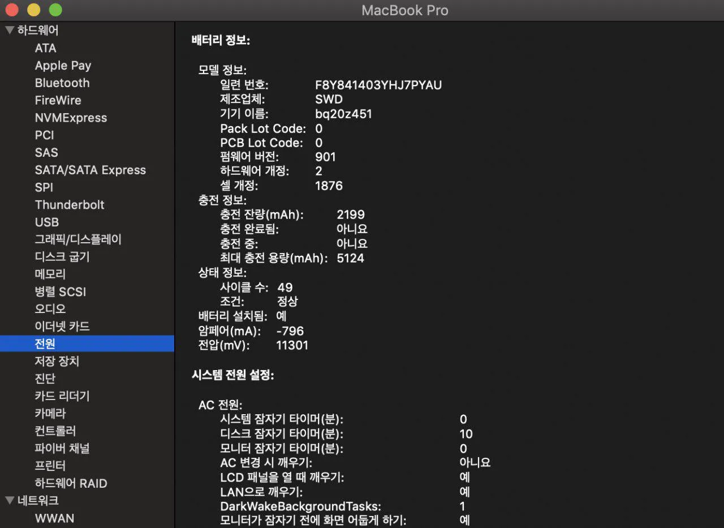The image size is (724, 528).
Task: Open 그래픽/디스플레이 in the sidebar
Action: pos(78,239)
